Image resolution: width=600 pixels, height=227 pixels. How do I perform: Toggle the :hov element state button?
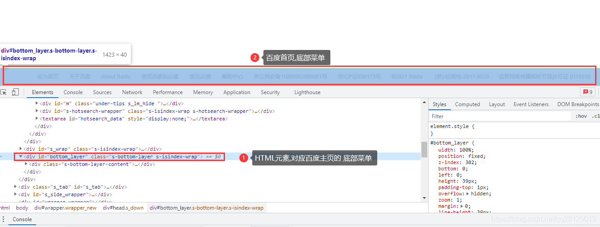(x=581, y=116)
